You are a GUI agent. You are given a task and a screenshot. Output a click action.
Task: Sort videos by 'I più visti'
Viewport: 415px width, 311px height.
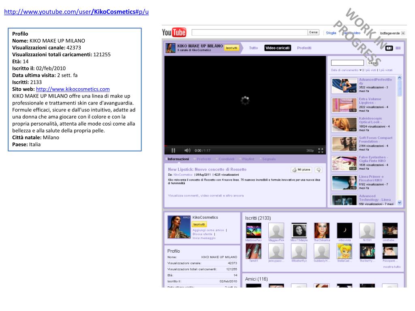[x=370, y=70]
